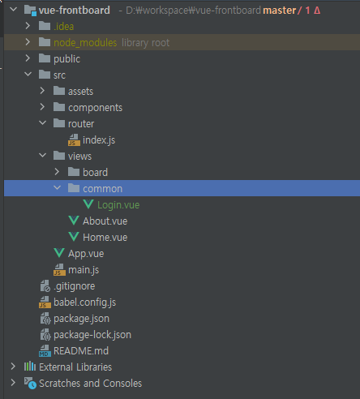Screen dimensions: 360x399
Task: Click the master branch label
Action: tap(280, 11)
